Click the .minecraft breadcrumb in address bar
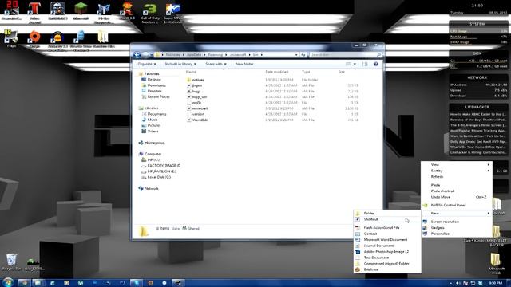 pyautogui.click(x=238, y=55)
